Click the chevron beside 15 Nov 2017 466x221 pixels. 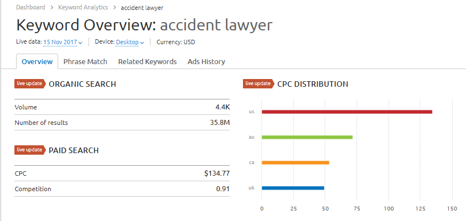pos(80,43)
